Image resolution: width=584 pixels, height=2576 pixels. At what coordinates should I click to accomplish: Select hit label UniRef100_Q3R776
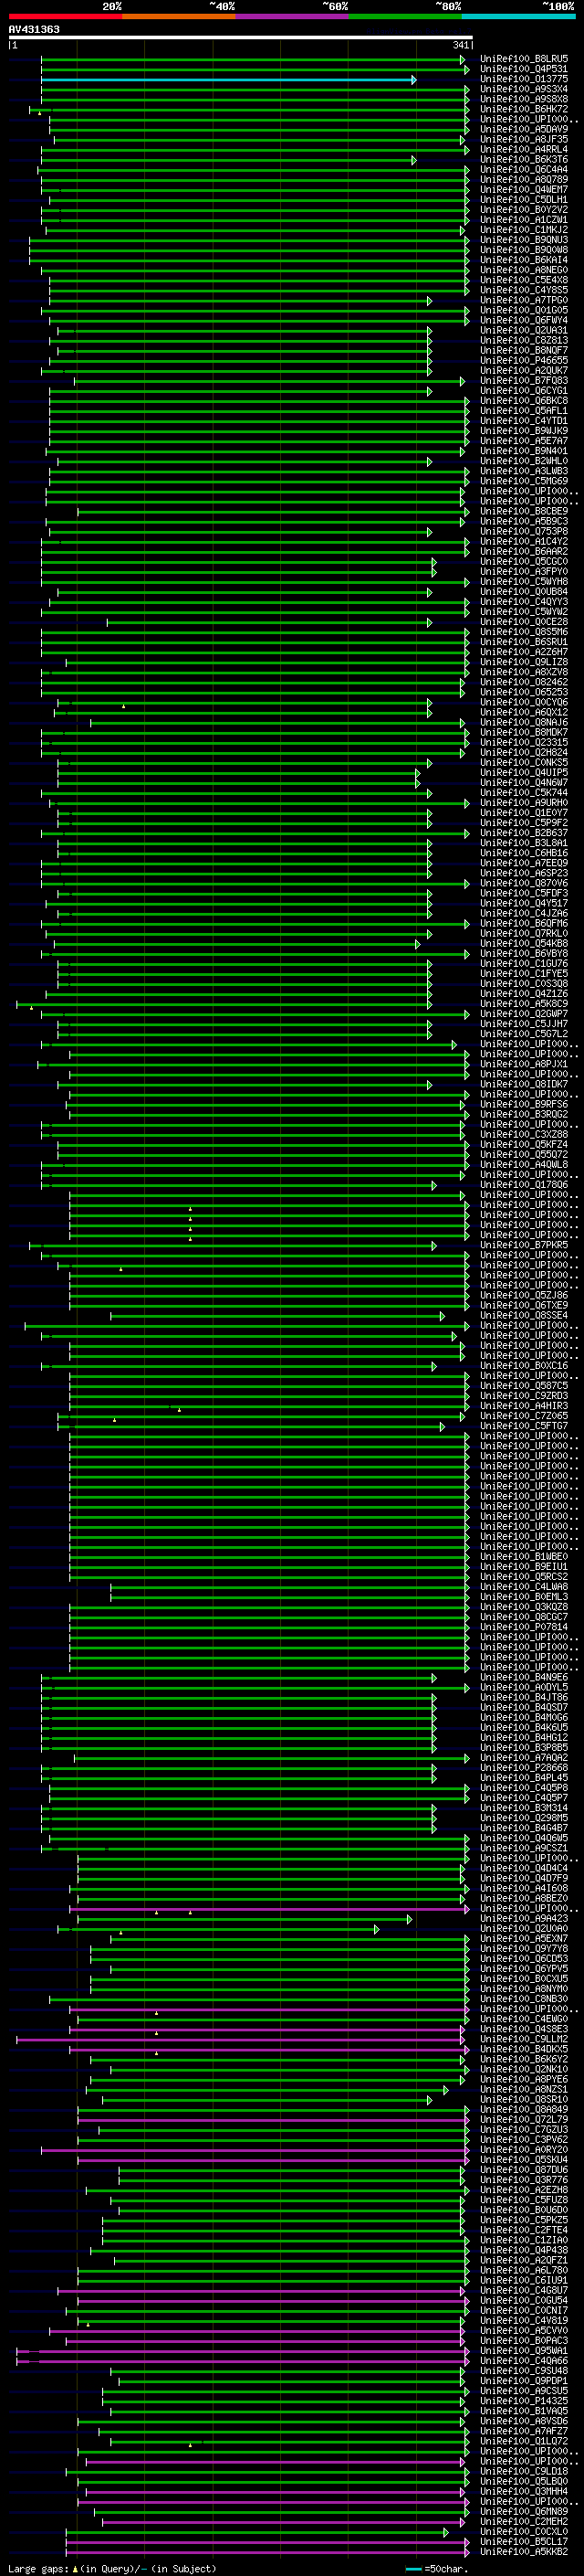[x=523, y=2180]
